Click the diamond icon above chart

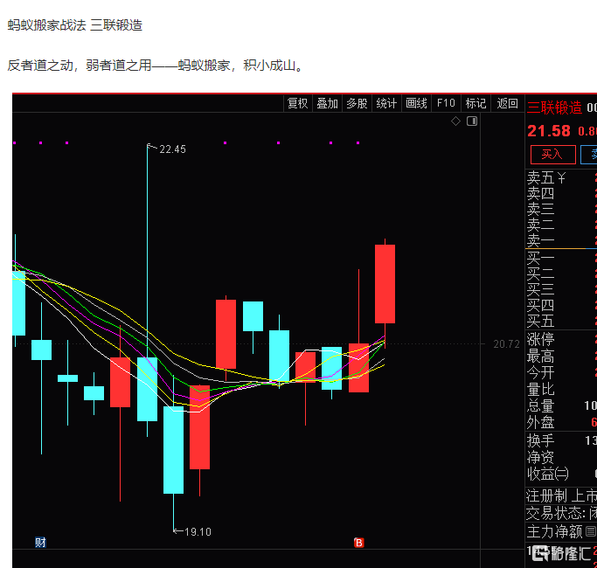pos(455,121)
